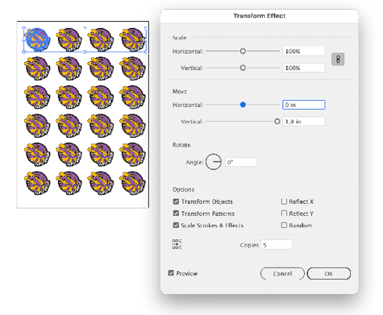Image resolution: width=383 pixels, height=315 pixels.
Task: Click the Rotate section label
Action: tap(181, 145)
